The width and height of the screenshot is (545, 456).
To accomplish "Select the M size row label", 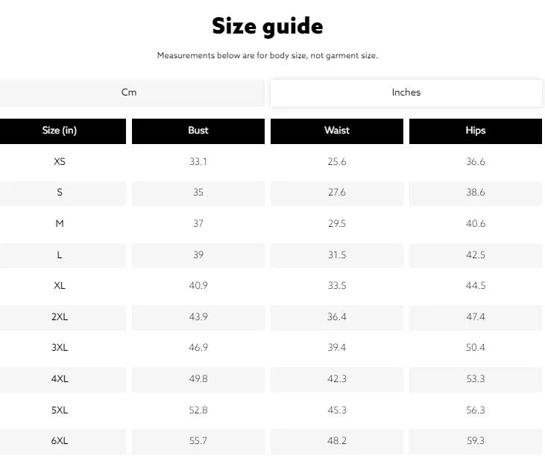I will click(60, 223).
